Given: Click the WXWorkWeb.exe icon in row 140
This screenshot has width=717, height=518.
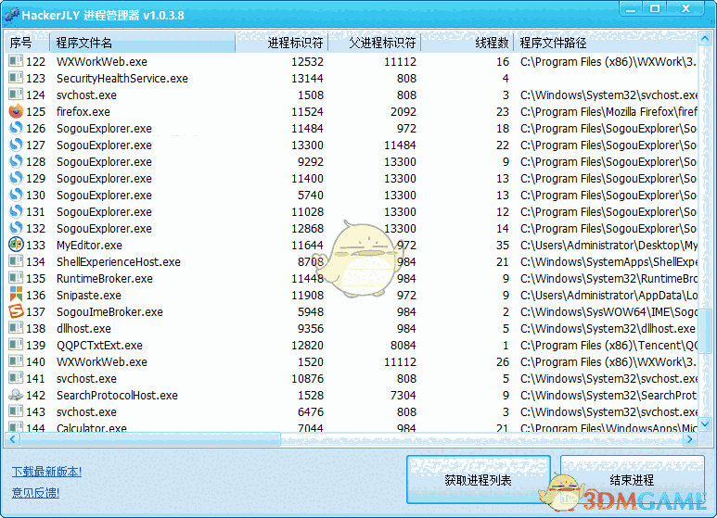Looking at the screenshot, I should tap(16, 361).
